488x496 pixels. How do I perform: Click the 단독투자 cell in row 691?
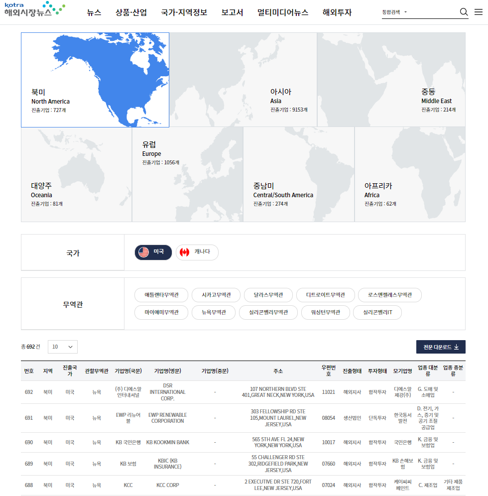pyautogui.click(x=377, y=418)
